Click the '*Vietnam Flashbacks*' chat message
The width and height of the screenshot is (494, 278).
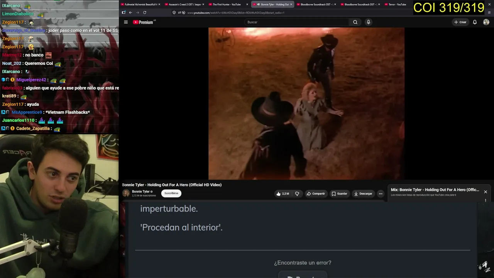point(68,112)
